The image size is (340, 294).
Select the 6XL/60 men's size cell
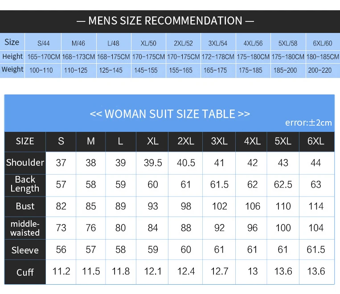point(323,44)
